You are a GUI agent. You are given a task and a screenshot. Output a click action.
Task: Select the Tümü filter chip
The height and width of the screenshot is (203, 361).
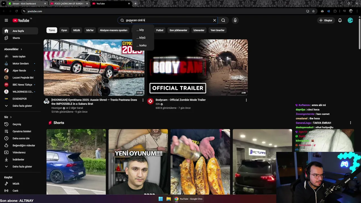pyautogui.click(x=52, y=30)
